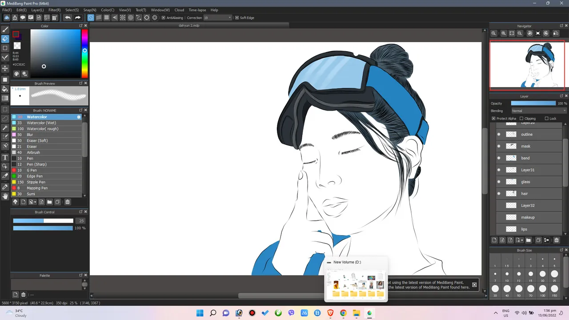Open the add-brush type dropdown arrow
The width and height of the screenshot is (569, 320).
[35, 202]
